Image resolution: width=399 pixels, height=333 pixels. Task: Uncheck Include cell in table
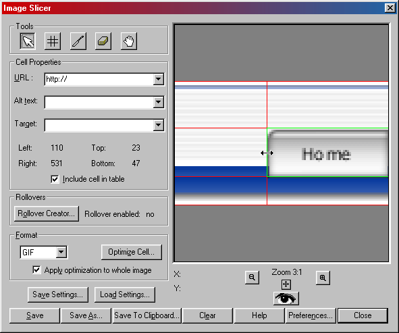click(55, 179)
